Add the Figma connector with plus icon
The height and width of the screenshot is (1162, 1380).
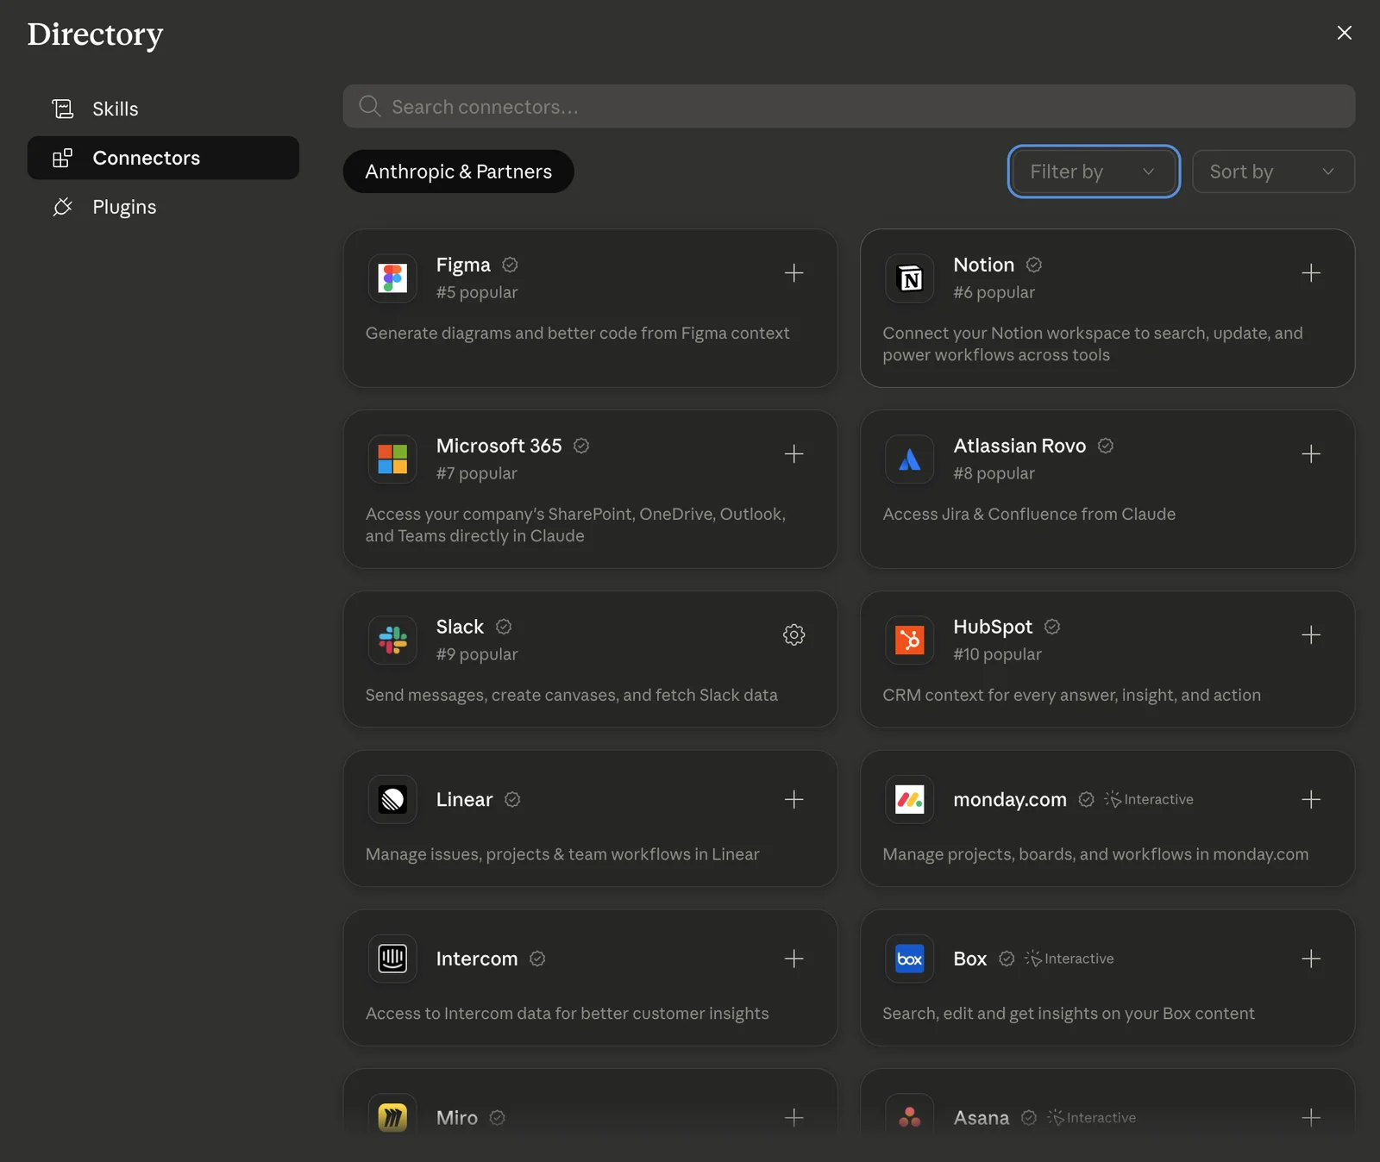[793, 273]
